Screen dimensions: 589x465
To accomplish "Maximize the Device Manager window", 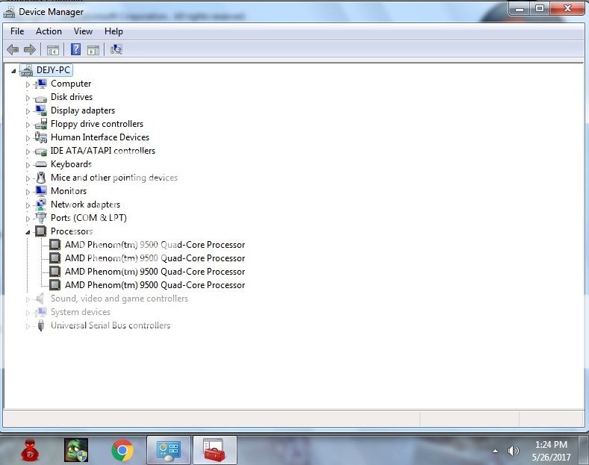I will pos(540,9).
